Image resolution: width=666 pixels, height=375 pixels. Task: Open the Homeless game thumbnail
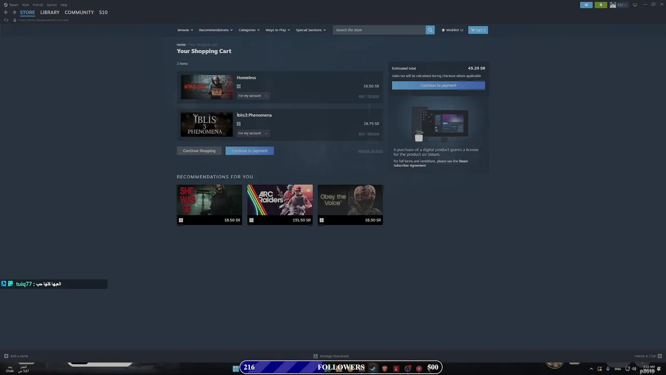coord(207,87)
